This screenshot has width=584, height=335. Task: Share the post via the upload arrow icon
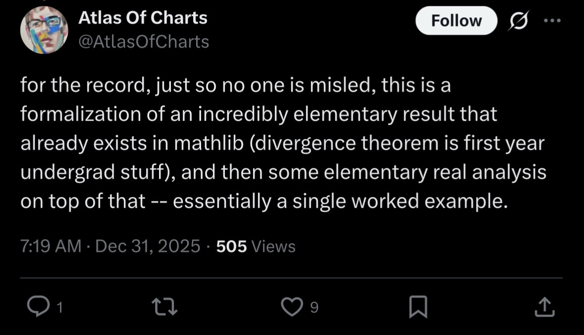[545, 307]
